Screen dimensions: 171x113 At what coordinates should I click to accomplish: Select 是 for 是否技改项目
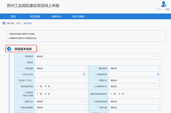point(37,86)
